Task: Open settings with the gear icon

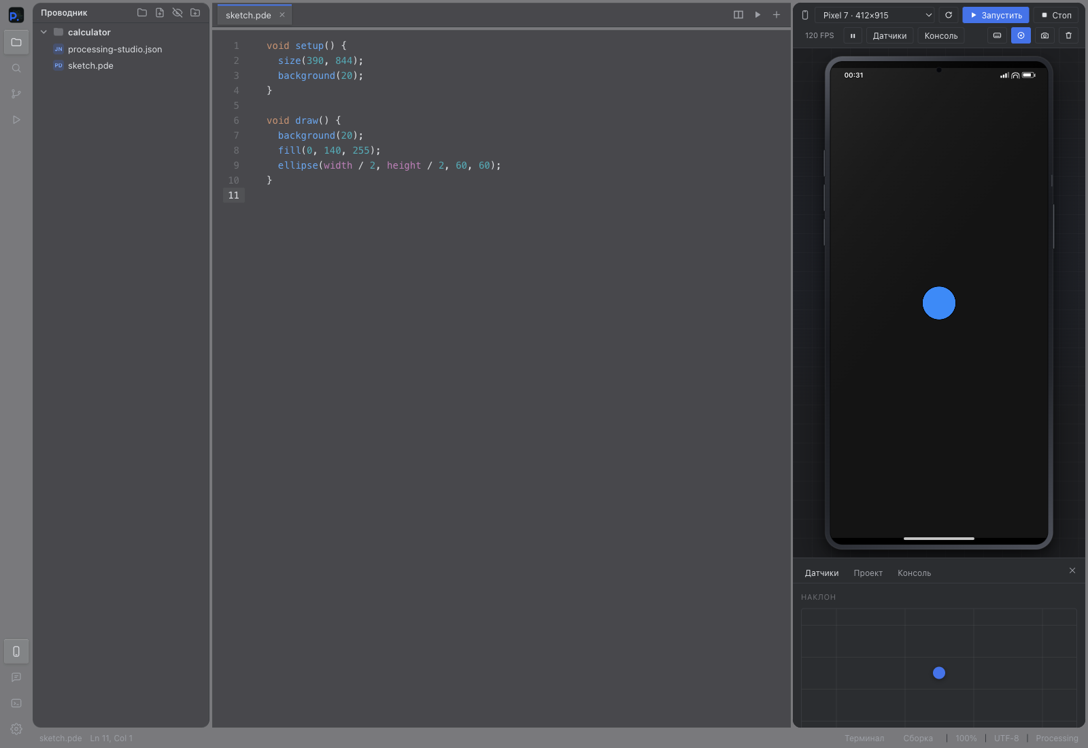Action: (x=16, y=729)
